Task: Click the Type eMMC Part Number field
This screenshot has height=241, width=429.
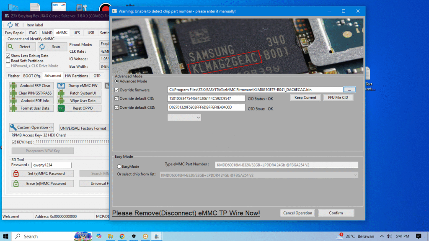Action: click(287, 165)
